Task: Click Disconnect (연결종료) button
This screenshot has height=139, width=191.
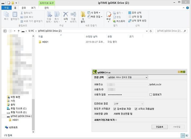Action: (160, 127)
